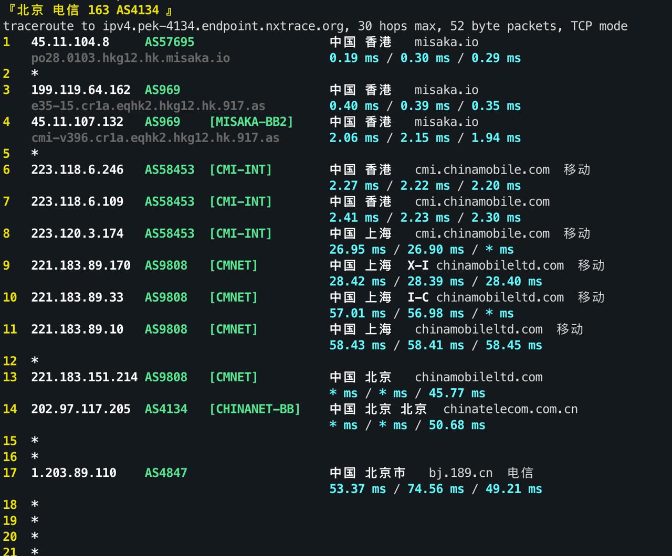The height and width of the screenshot is (556, 672).
Task: Select AS4847 on hop 17
Action: [165, 473]
